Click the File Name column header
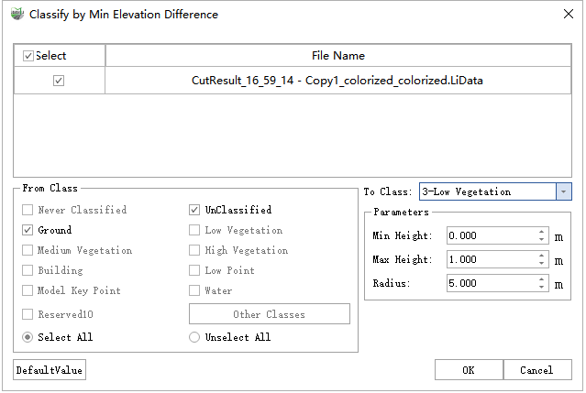The image size is (586, 393). [337, 56]
